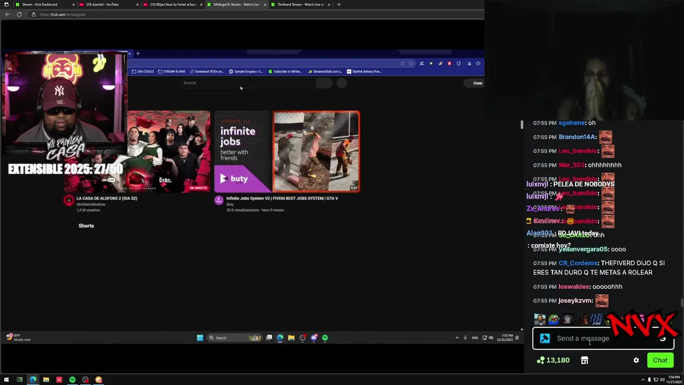Open Edge in the streamed taskbar

pos(280,338)
